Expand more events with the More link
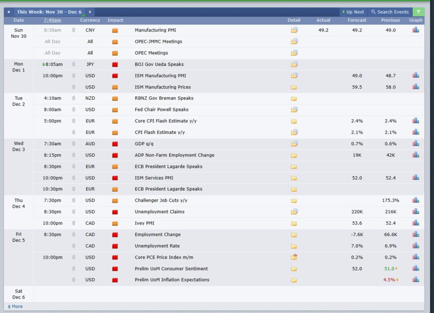 point(15,307)
